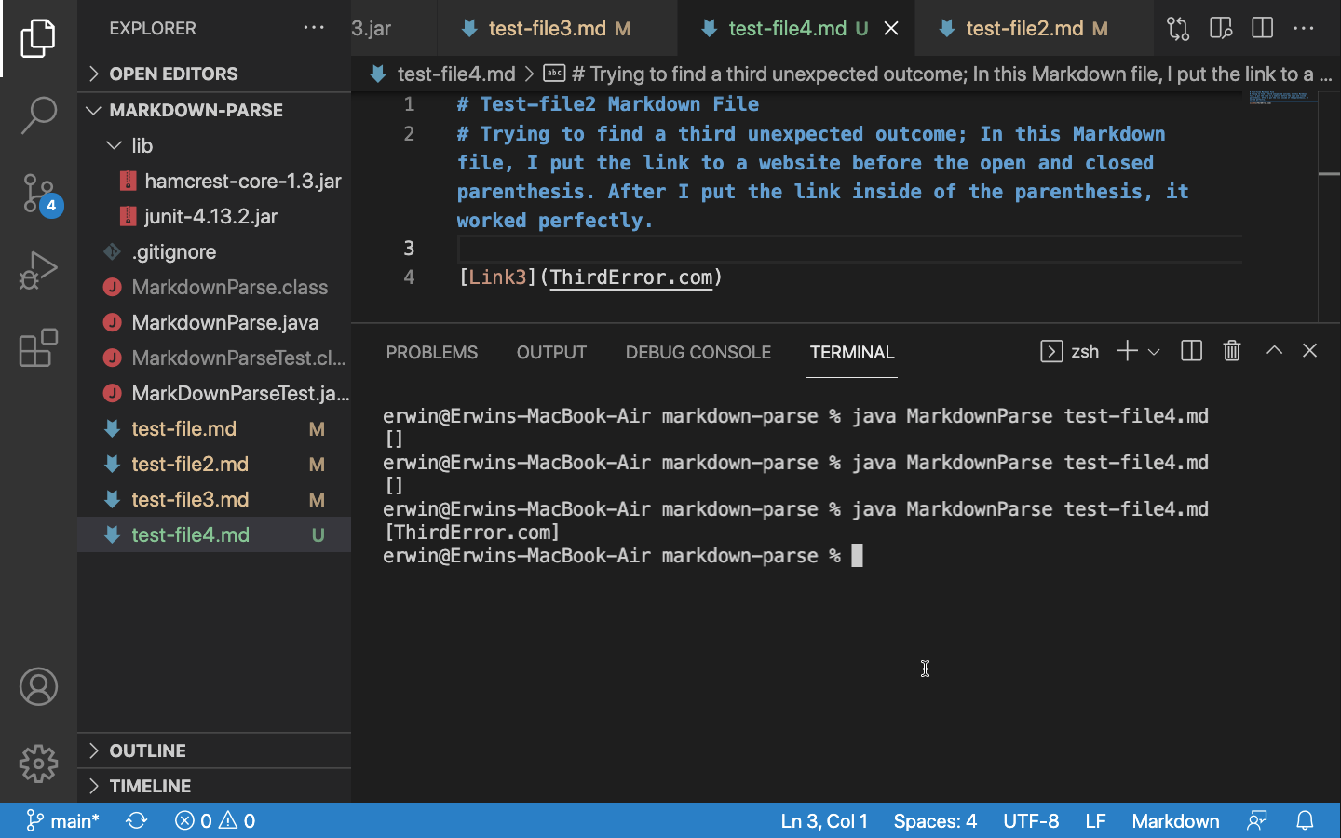Screen dimensions: 1341x838
Task: Click the heading symbol in breadcrumb
Action: (x=939, y=74)
